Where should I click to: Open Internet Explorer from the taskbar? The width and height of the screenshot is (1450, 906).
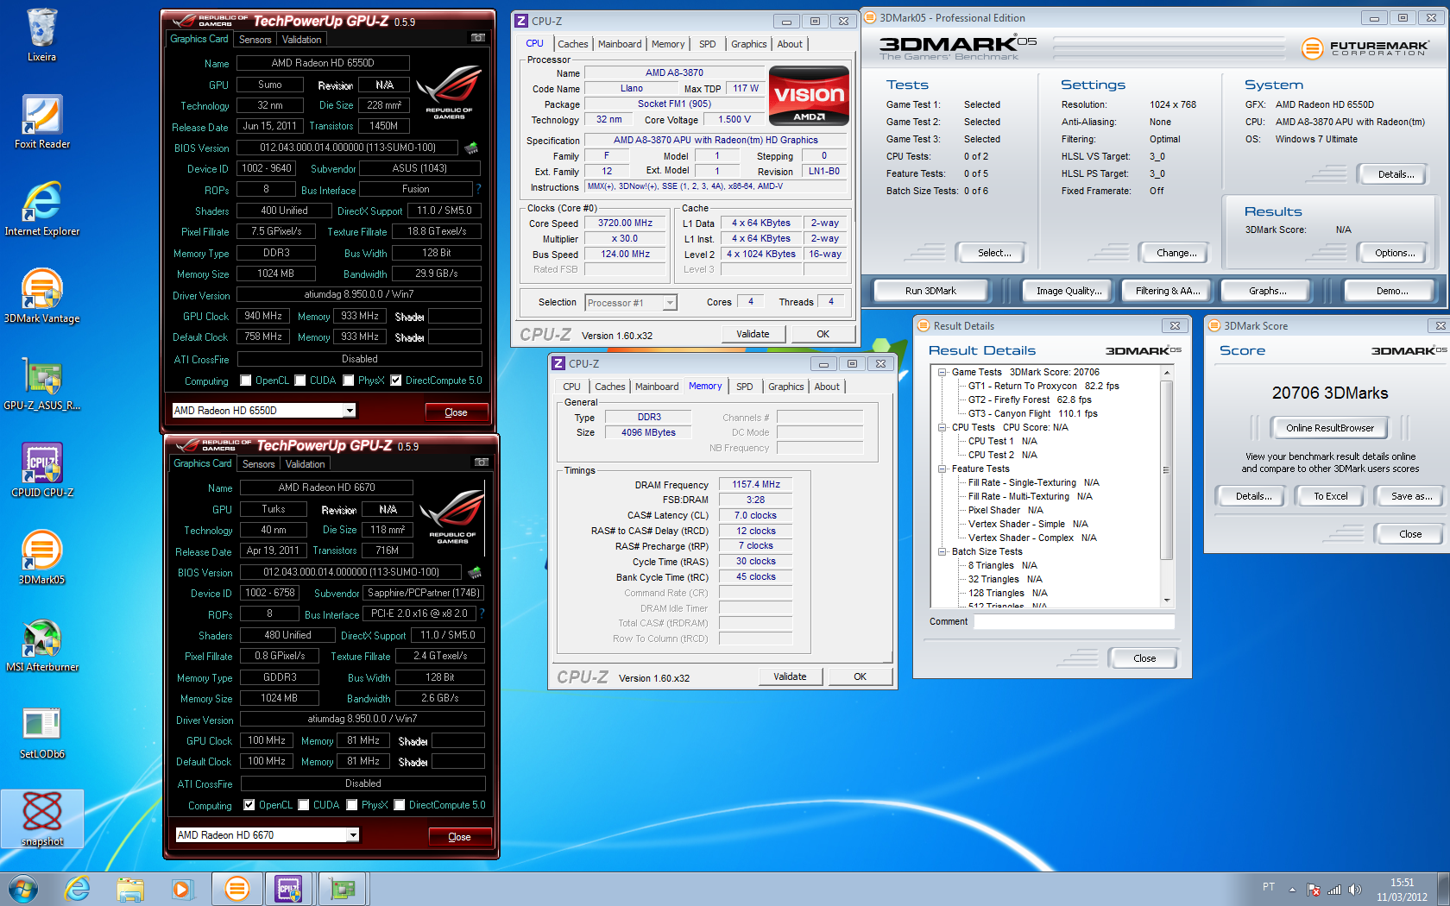pos(78,889)
